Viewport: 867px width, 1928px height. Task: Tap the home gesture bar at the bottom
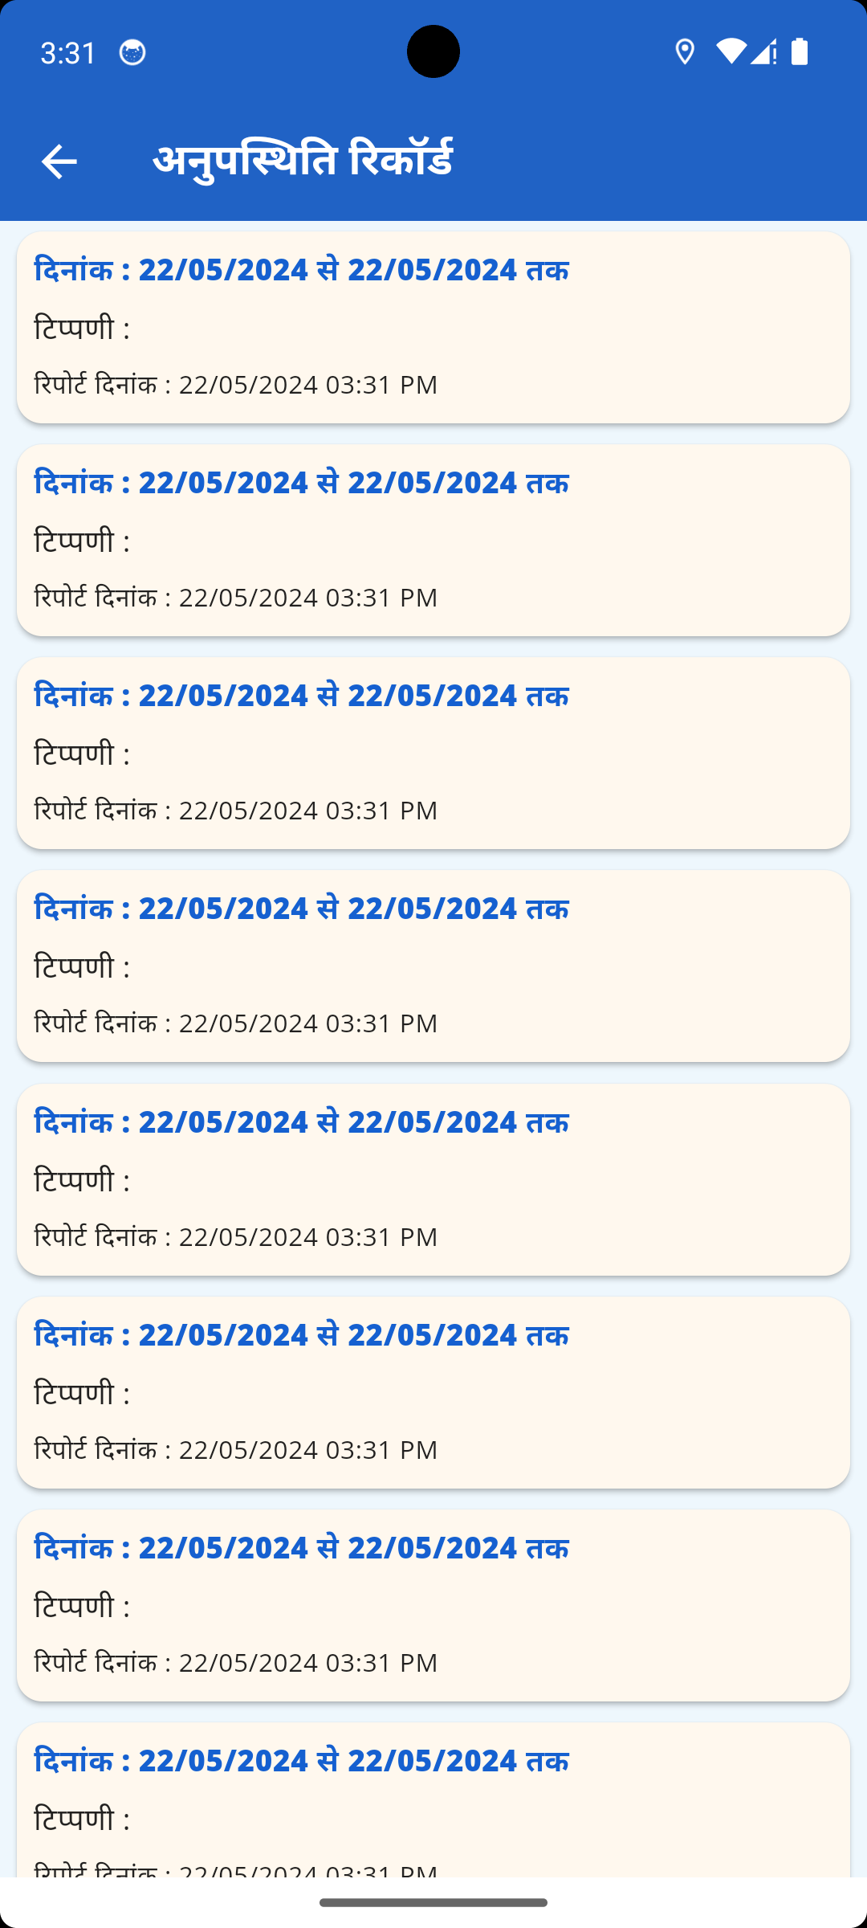[x=433, y=1902]
